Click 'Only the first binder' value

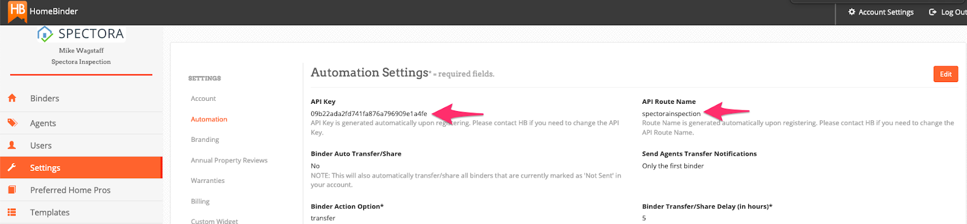coord(673,166)
